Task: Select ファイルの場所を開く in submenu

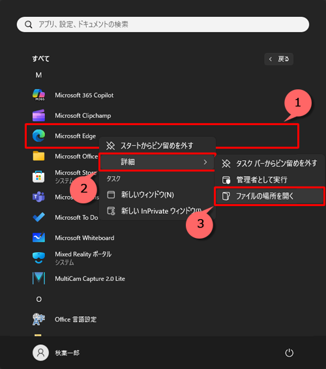Action: pos(270,196)
